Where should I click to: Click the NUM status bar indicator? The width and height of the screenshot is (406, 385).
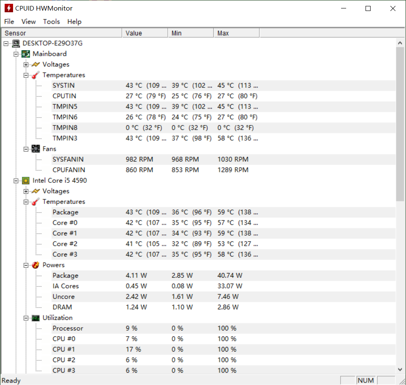[x=366, y=380]
